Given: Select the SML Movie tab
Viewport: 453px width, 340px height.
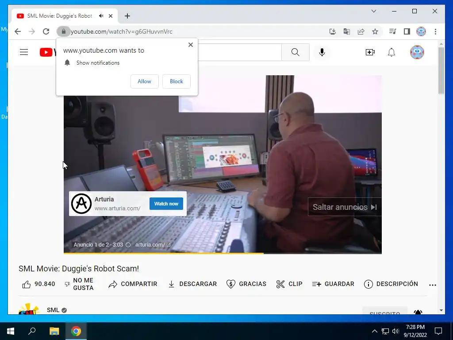Looking at the screenshot, I should (59, 16).
